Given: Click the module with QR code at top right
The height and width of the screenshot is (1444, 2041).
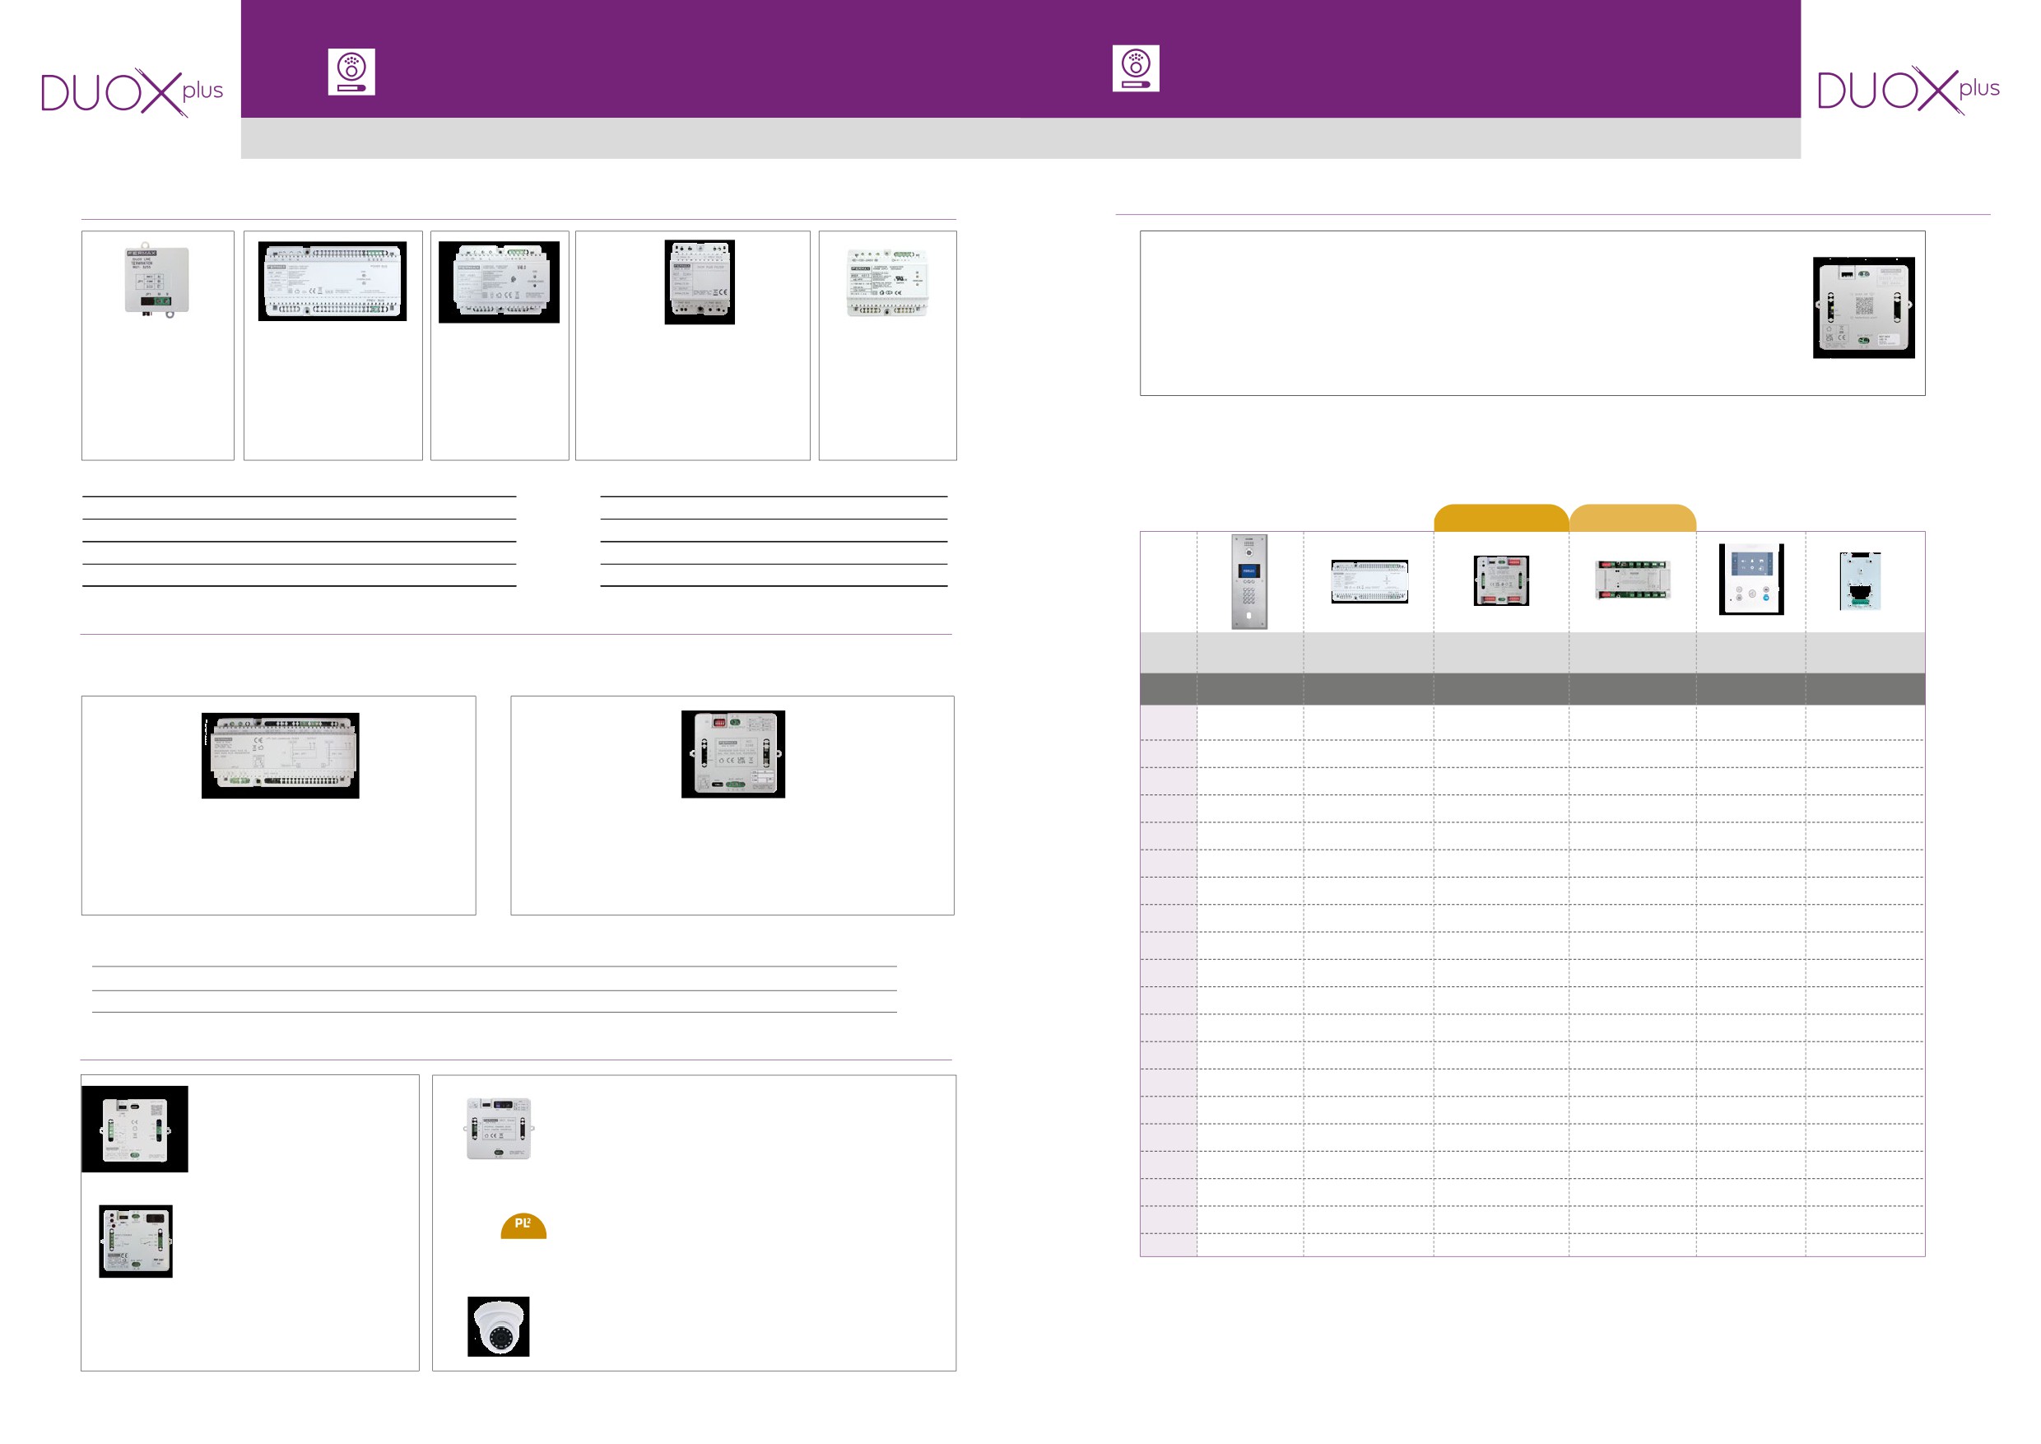Looking at the screenshot, I should (x=1863, y=308).
